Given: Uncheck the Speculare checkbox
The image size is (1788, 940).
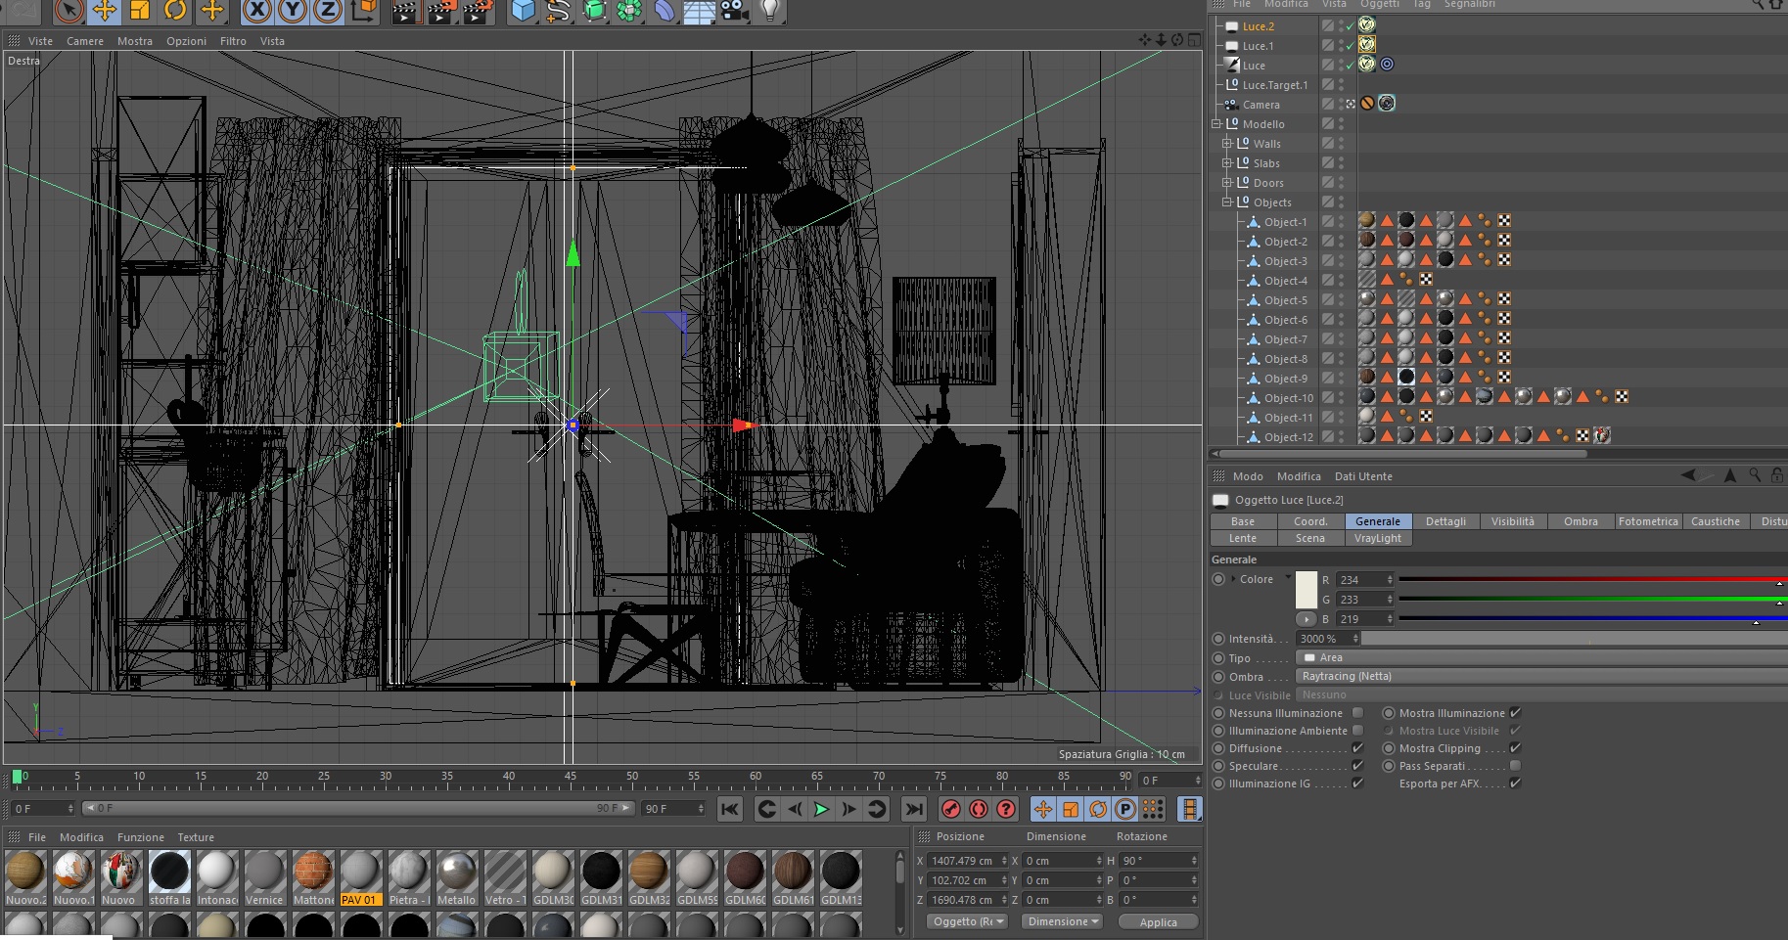Looking at the screenshot, I should [x=1357, y=766].
